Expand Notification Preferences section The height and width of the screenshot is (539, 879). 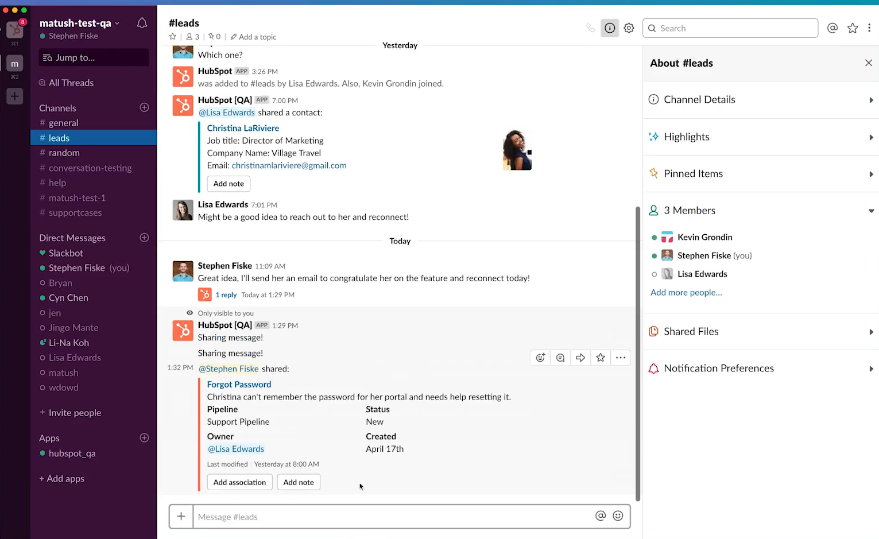pyautogui.click(x=761, y=368)
